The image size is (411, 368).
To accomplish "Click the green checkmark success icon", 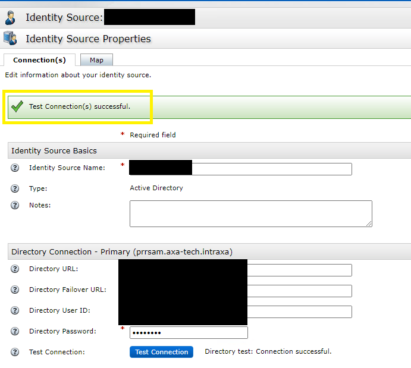I will (x=17, y=107).
